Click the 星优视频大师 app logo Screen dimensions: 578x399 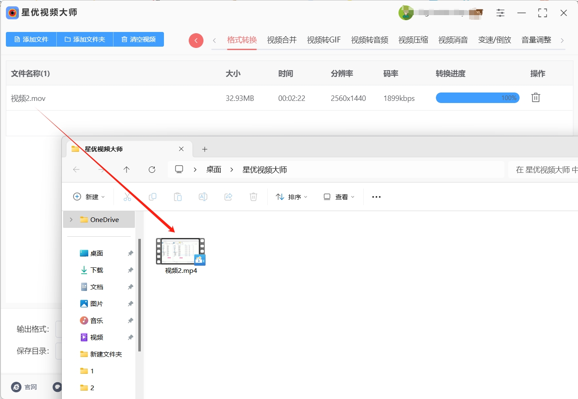tap(12, 13)
